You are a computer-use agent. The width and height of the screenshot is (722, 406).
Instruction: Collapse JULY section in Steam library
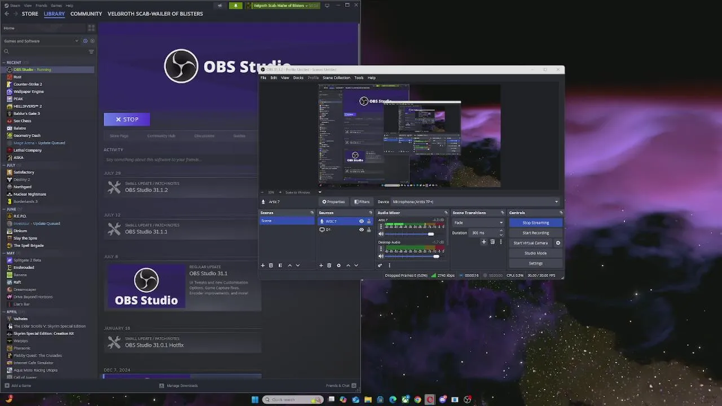3,165
